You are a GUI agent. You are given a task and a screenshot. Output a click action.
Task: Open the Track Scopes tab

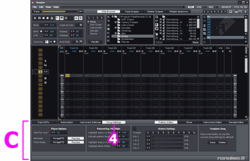[x=132, y=12]
